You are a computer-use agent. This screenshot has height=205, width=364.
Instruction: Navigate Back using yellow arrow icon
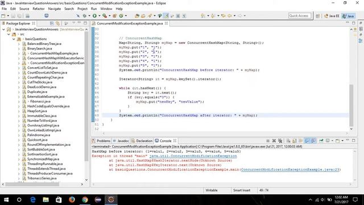[230, 16]
